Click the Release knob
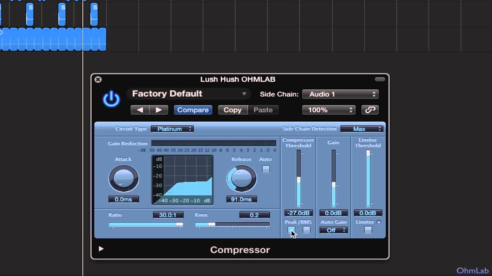 pyautogui.click(x=241, y=179)
